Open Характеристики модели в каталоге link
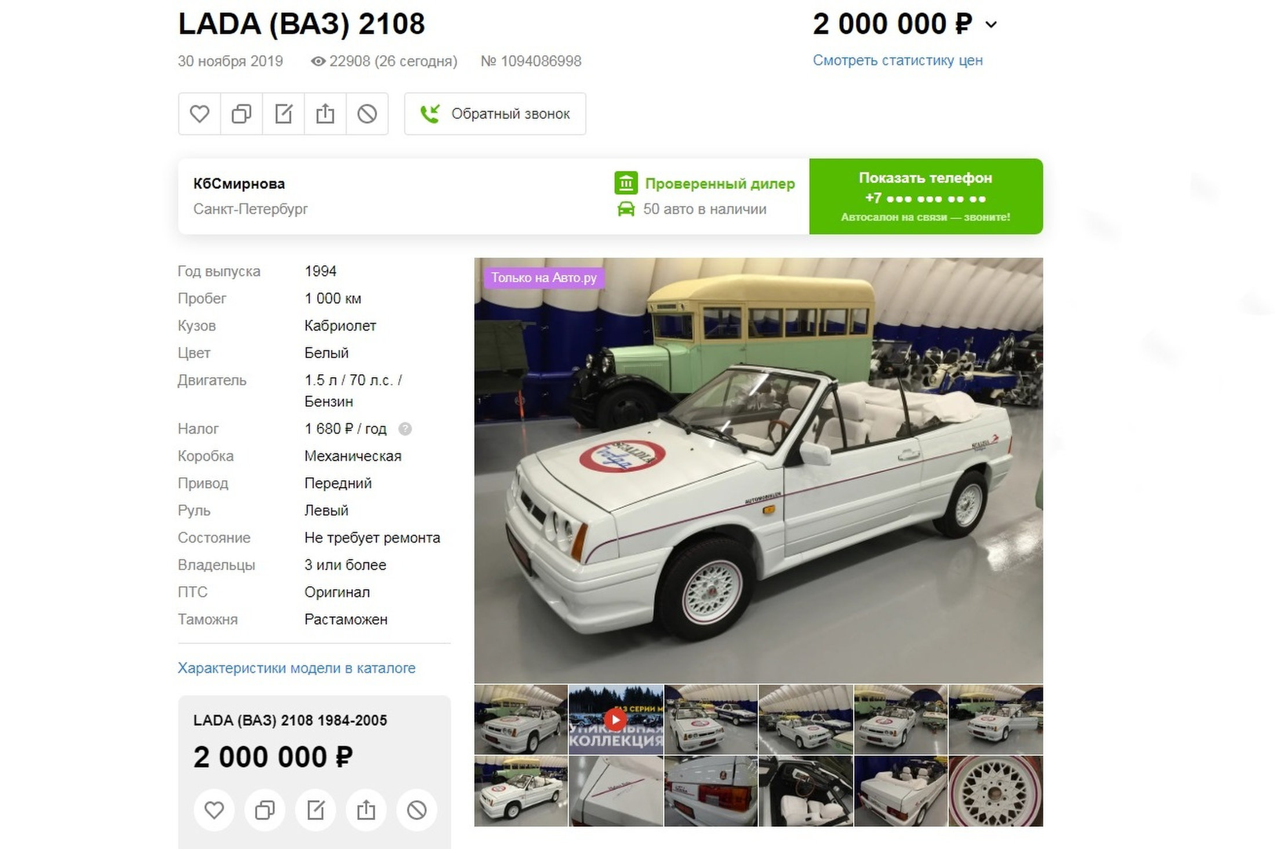Image resolution: width=1275 pixels, height=849 pixels. [x=296, y=668]
